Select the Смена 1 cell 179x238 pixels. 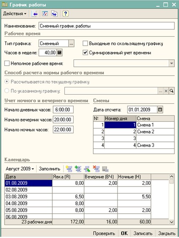(155, 125)
